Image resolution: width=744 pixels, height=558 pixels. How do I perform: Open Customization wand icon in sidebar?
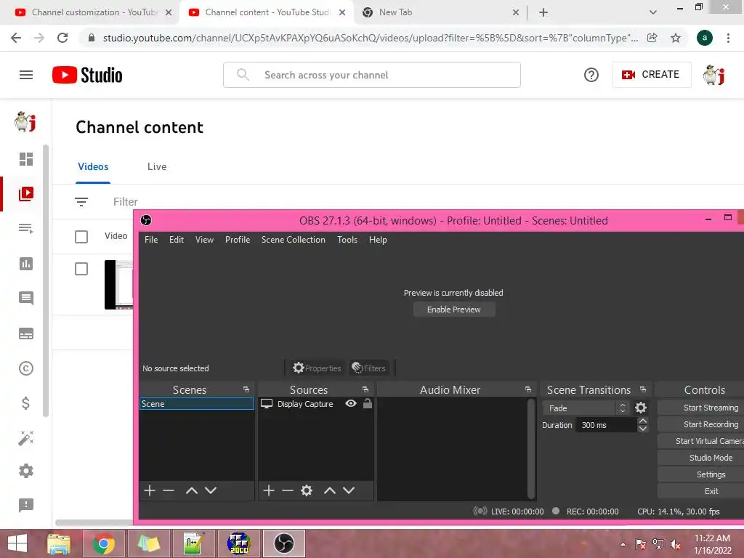pos(26,437)
